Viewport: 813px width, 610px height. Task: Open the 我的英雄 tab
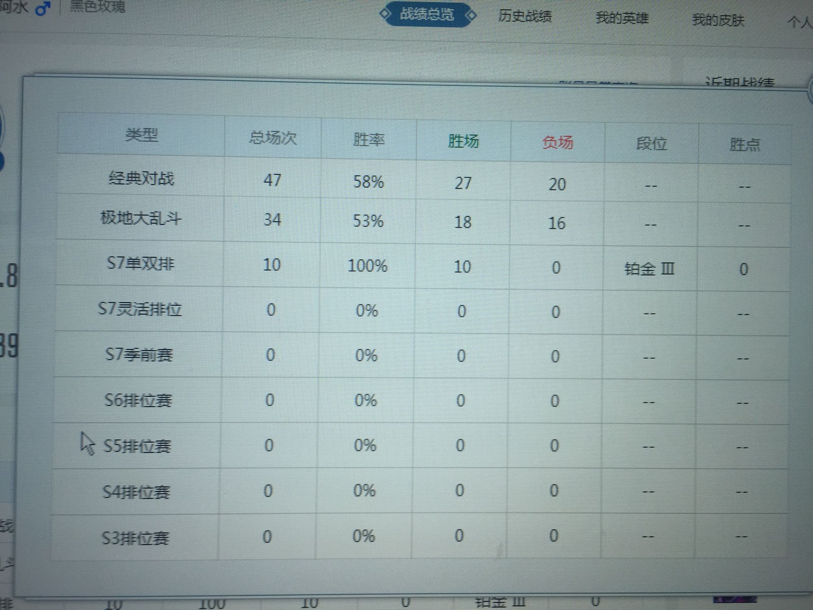click(x=622, y=18)
